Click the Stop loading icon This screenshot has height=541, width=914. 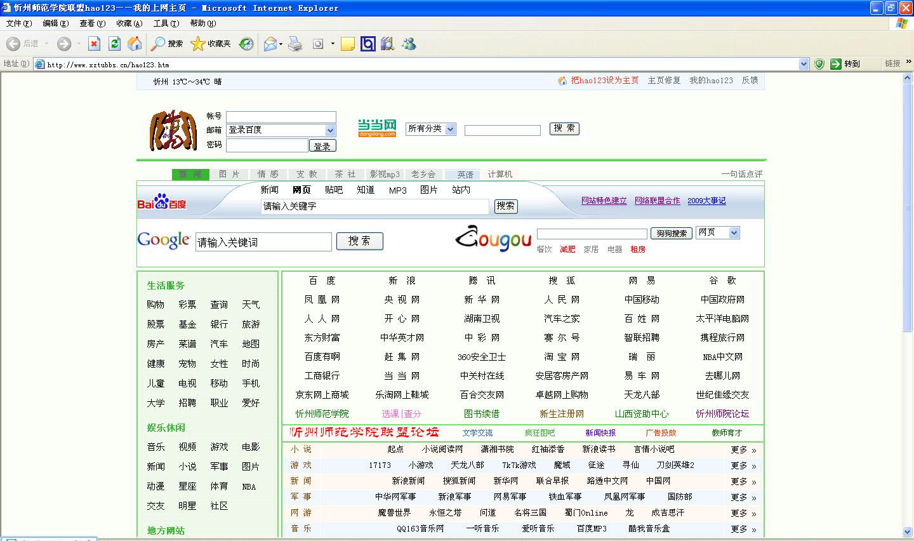[x=94, y=44]
